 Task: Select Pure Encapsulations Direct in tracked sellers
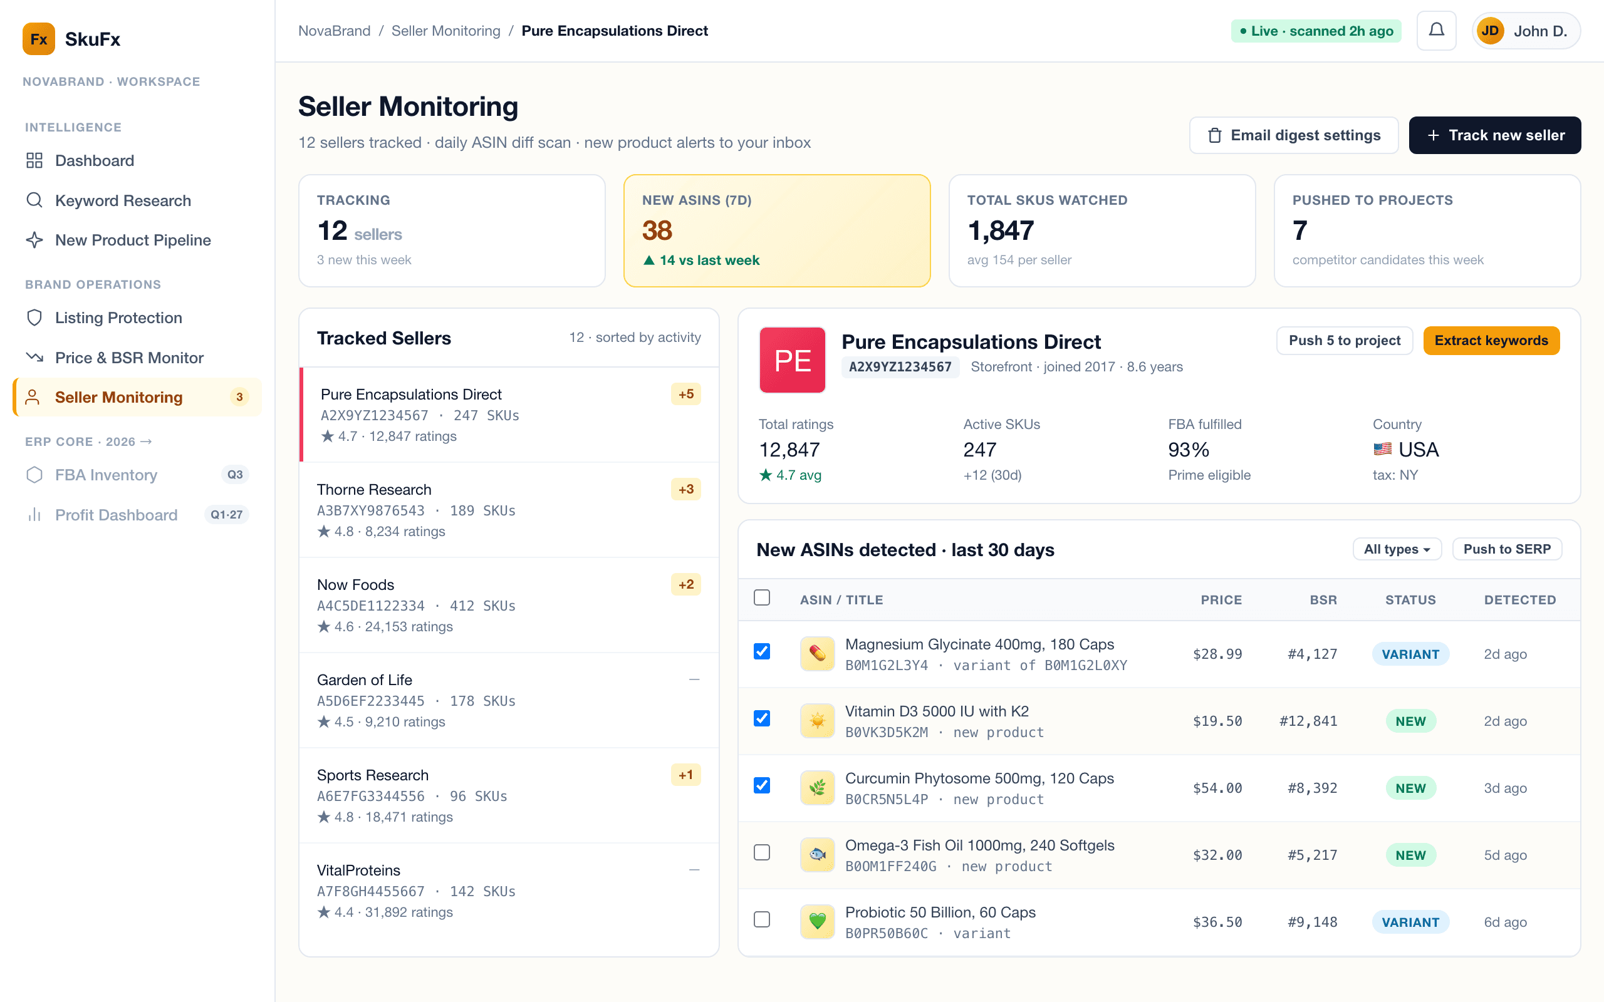point(509,415)
